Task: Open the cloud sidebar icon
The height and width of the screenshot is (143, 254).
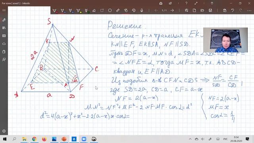Action: click(x=4, y=44)
